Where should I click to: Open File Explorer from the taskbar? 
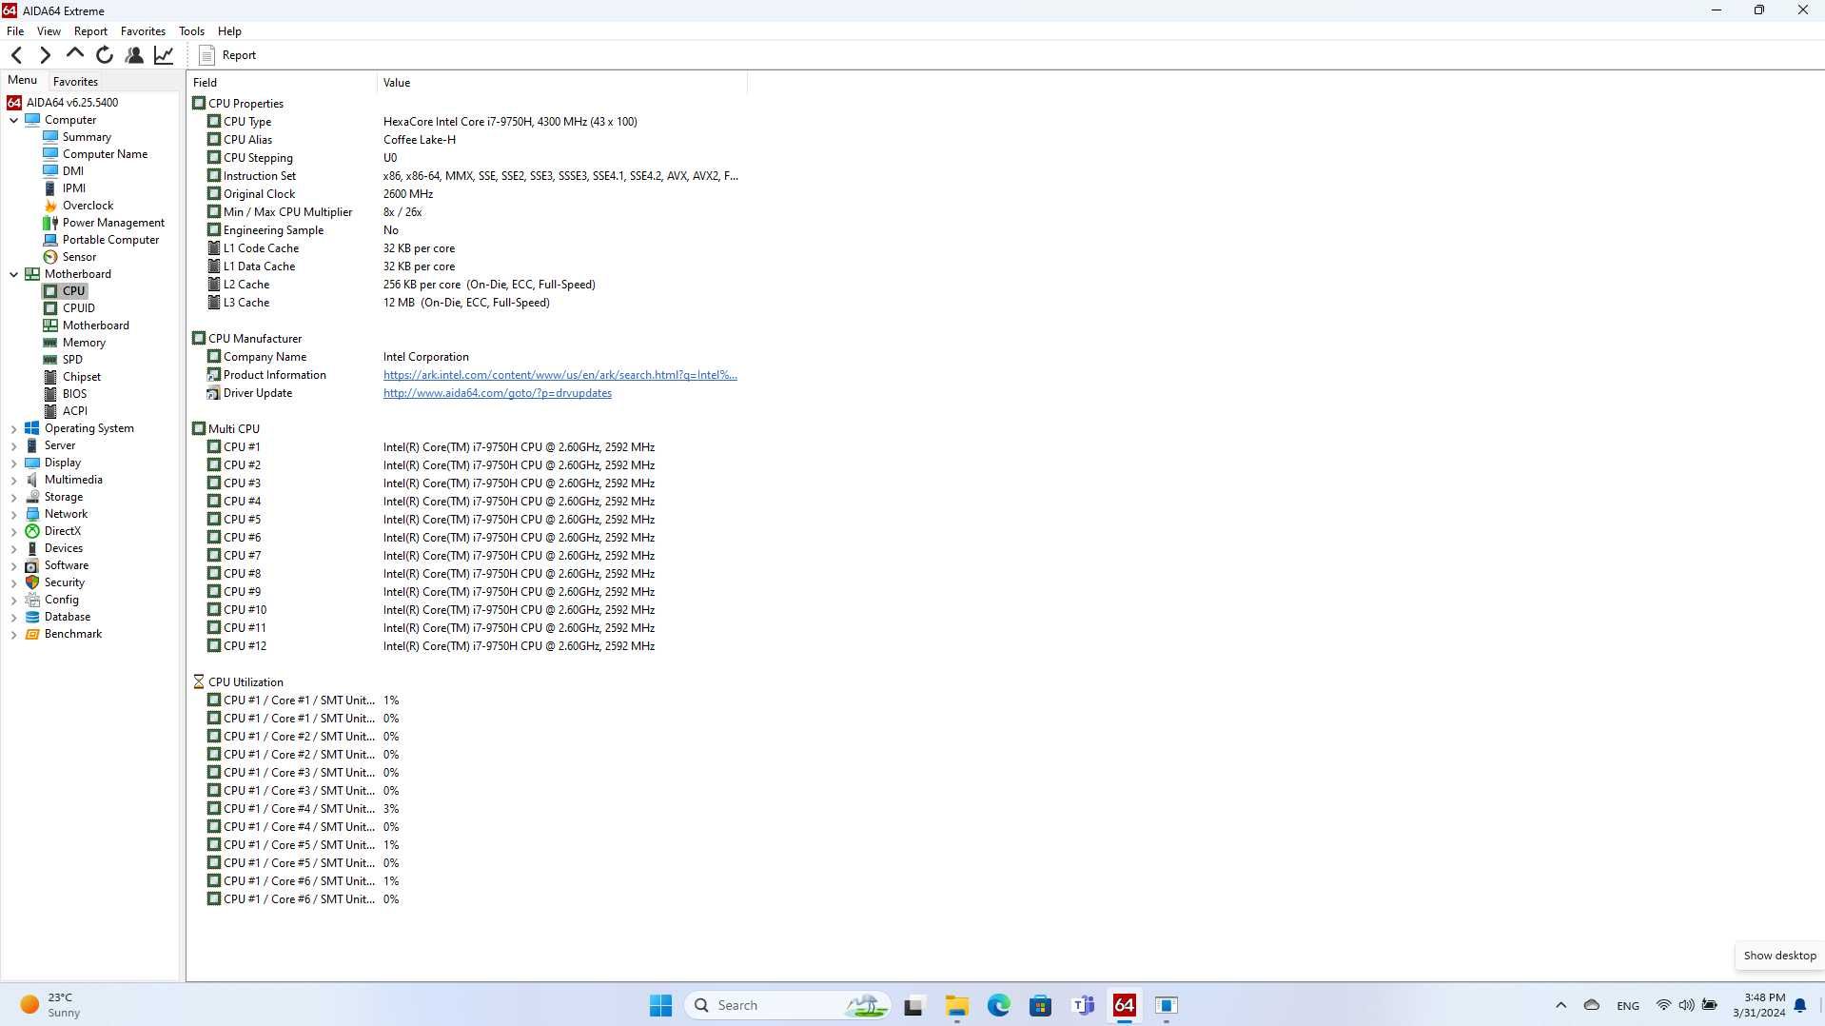click(956, 1005)
